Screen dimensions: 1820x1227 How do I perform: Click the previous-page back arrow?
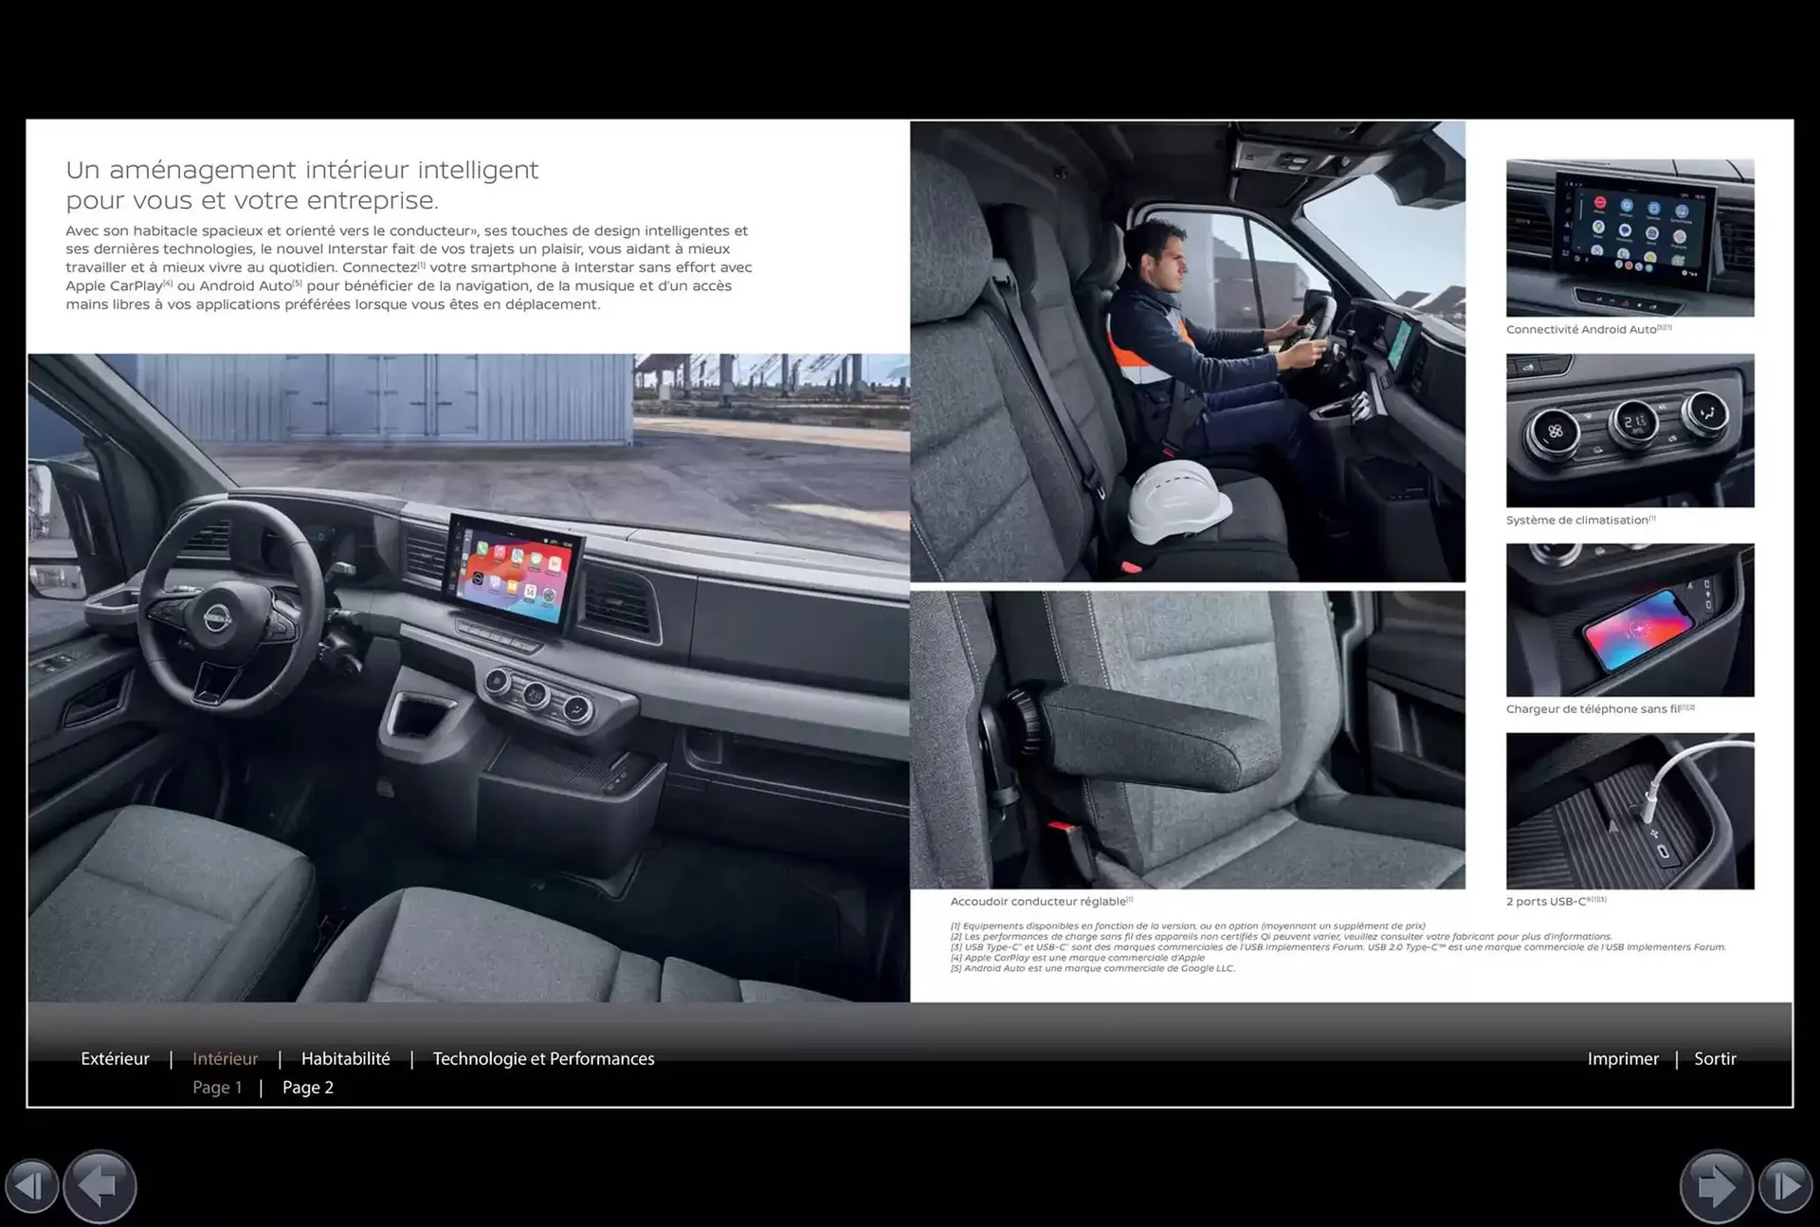pos(100,1186)
